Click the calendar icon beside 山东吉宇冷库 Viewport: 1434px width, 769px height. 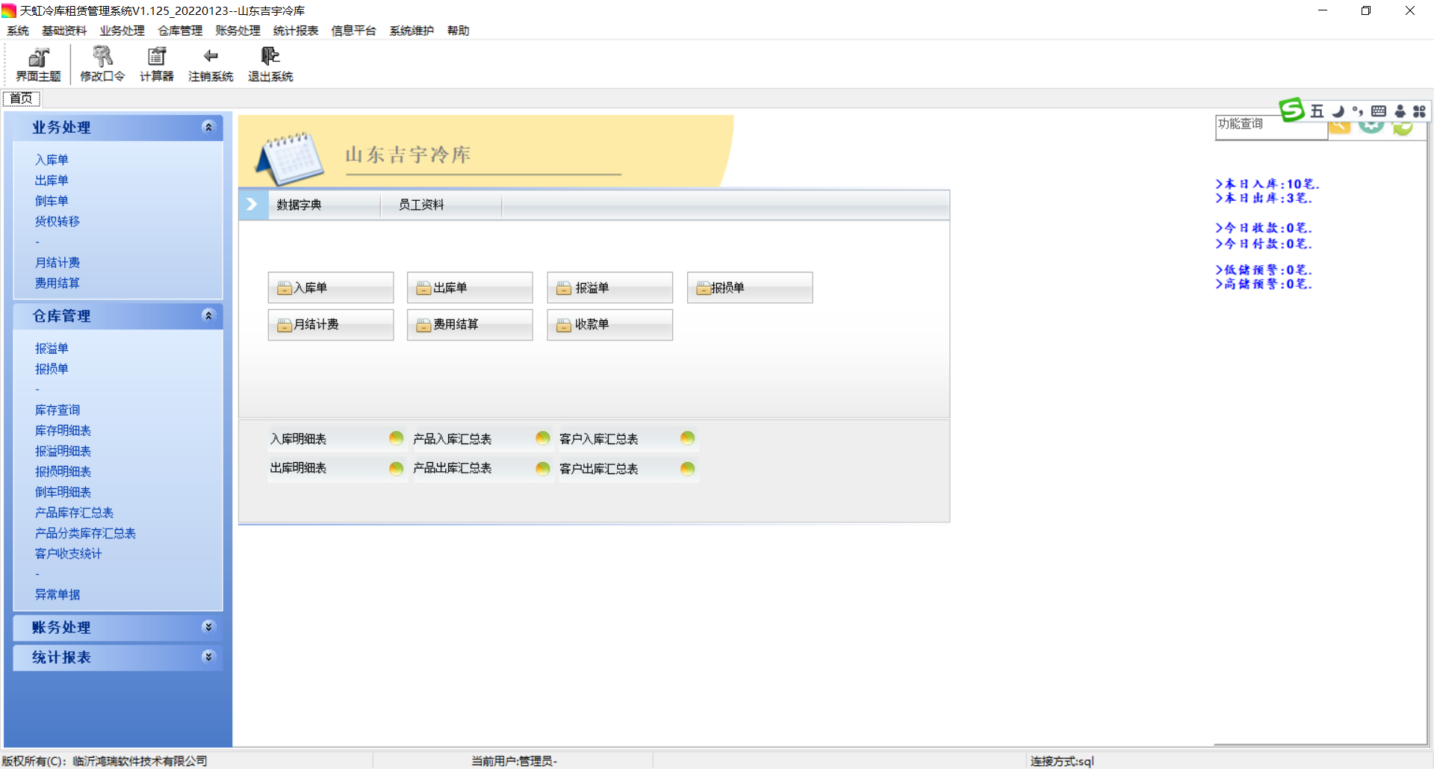coord(291,158)
